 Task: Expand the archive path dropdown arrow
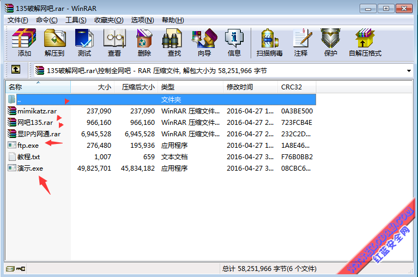point(409,71)
